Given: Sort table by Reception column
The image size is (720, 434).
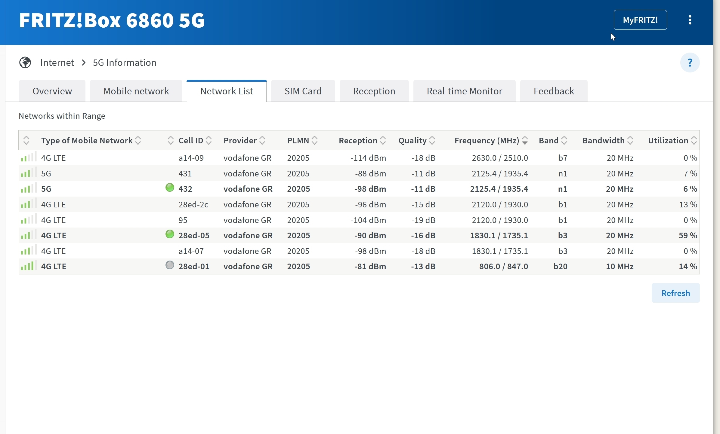Looking at the screenshot, I should click(362, 140).
